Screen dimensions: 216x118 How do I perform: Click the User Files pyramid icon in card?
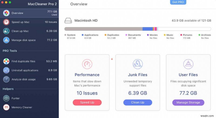click(x=188, y=64)
